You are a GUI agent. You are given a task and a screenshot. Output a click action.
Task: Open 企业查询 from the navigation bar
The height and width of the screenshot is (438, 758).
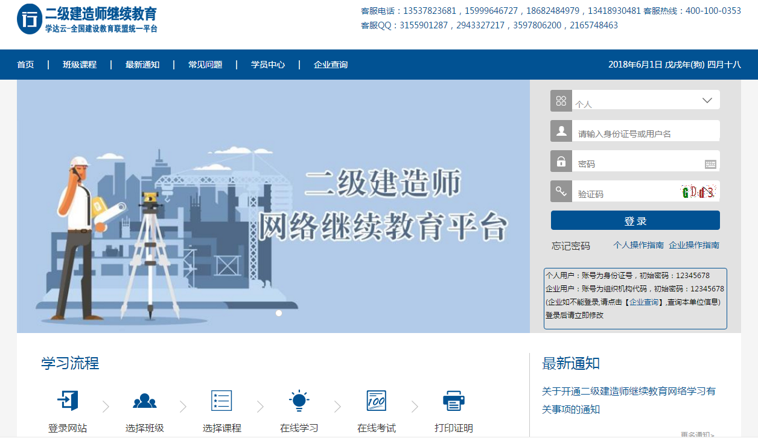331,65
